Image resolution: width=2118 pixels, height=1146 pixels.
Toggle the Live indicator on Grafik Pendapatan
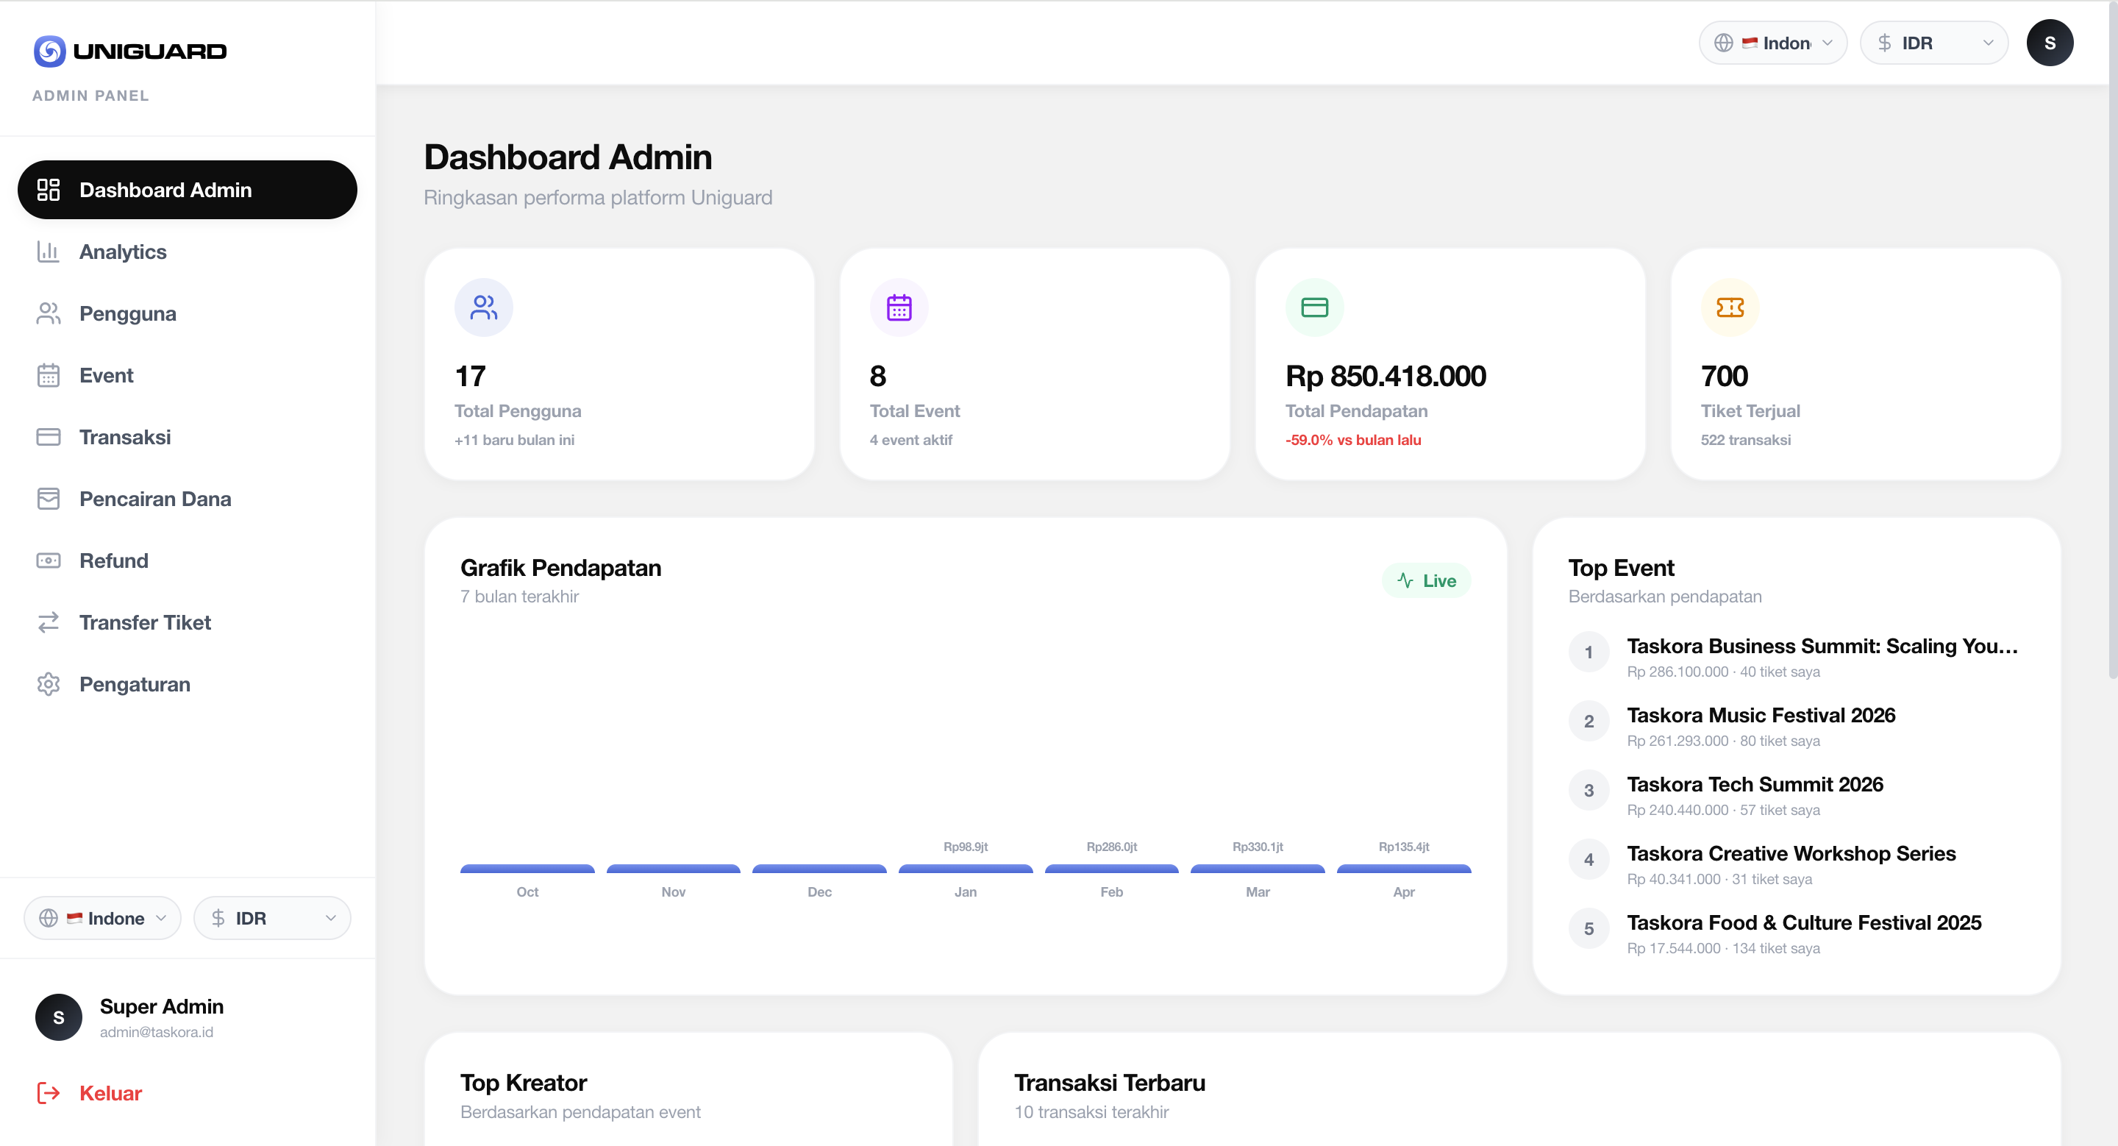coord(1426,580)
